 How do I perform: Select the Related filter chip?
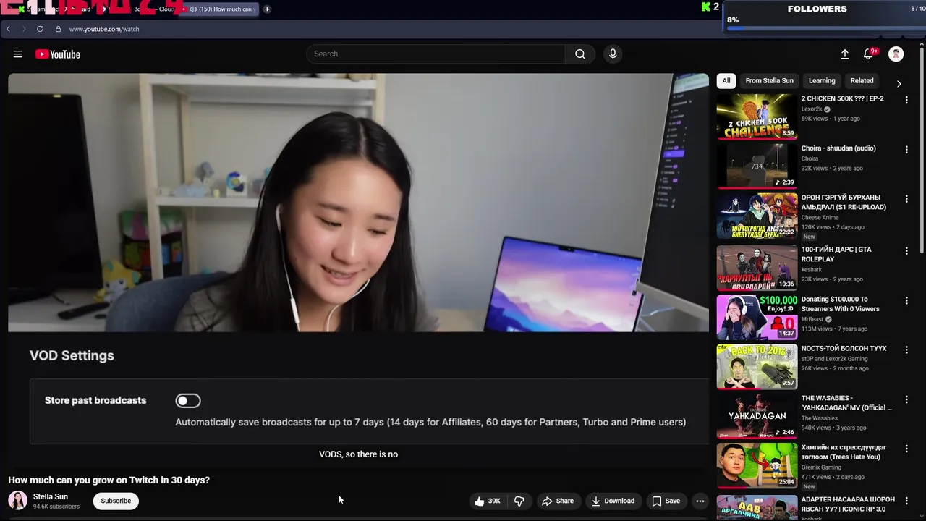click(862, 81)
